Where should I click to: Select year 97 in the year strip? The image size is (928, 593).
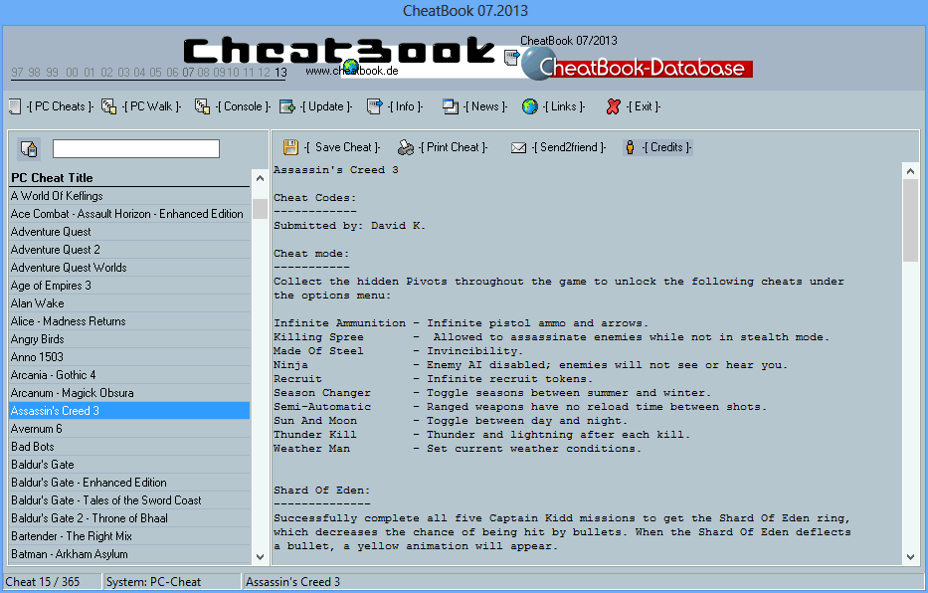coord(17,73)
